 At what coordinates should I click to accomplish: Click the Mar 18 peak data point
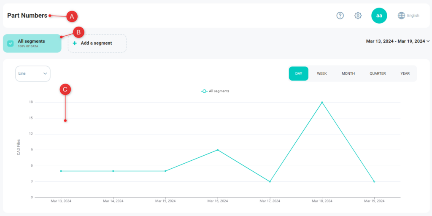(x=322, y=102)
